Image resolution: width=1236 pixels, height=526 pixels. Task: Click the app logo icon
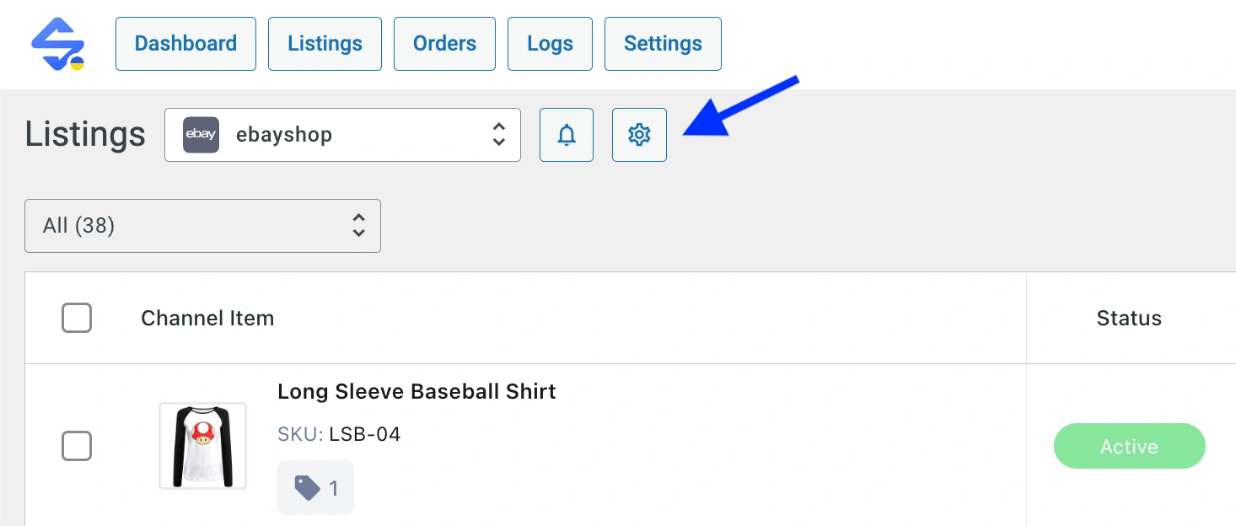click(57, 44)
